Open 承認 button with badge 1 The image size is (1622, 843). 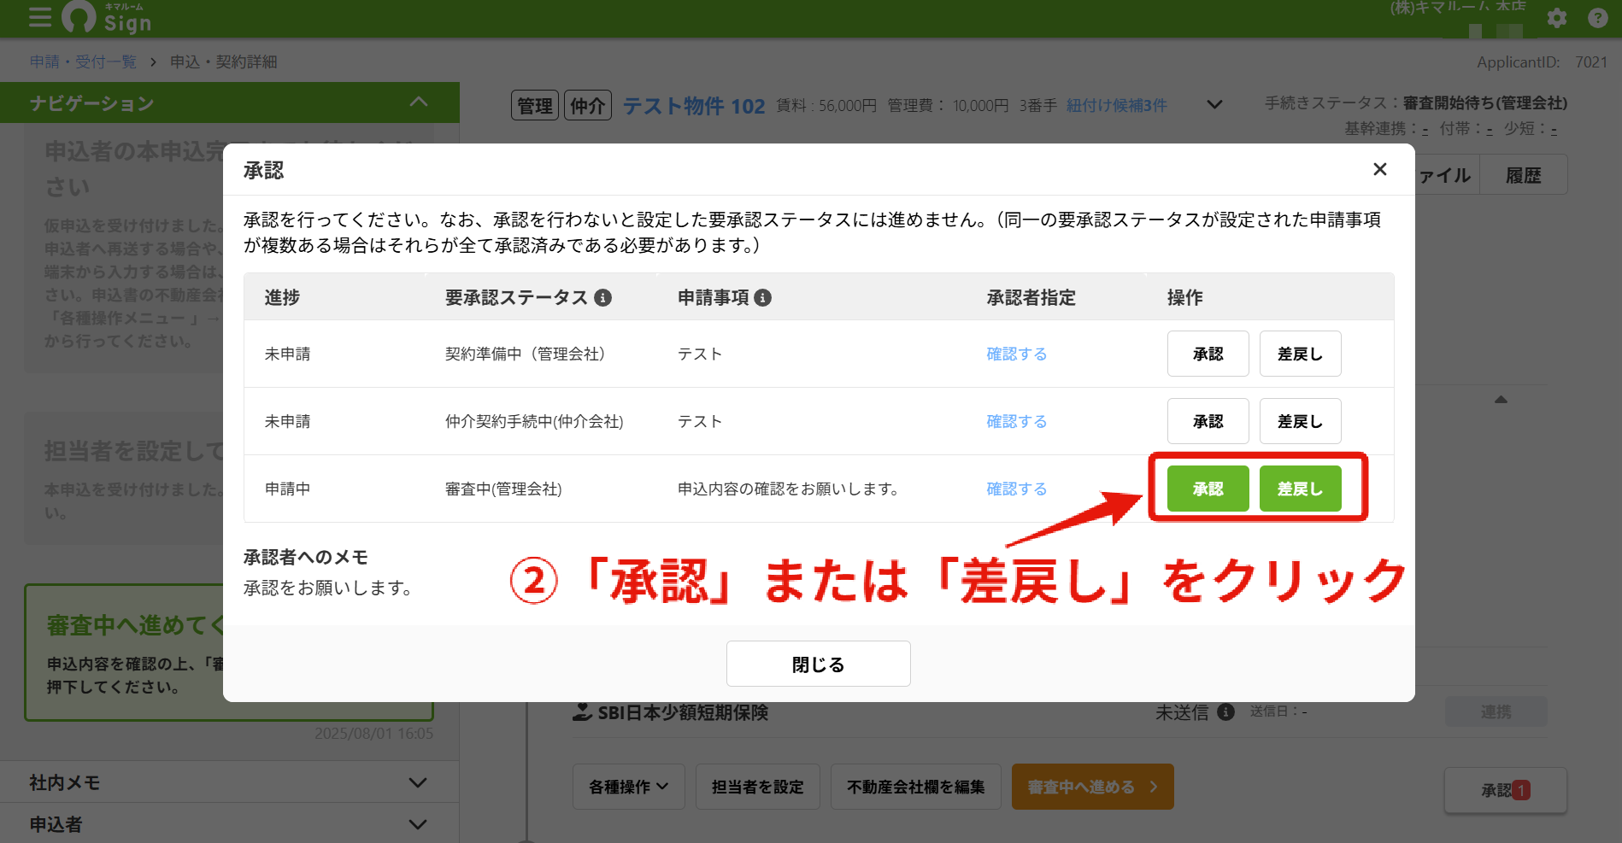click(1505, 790)
